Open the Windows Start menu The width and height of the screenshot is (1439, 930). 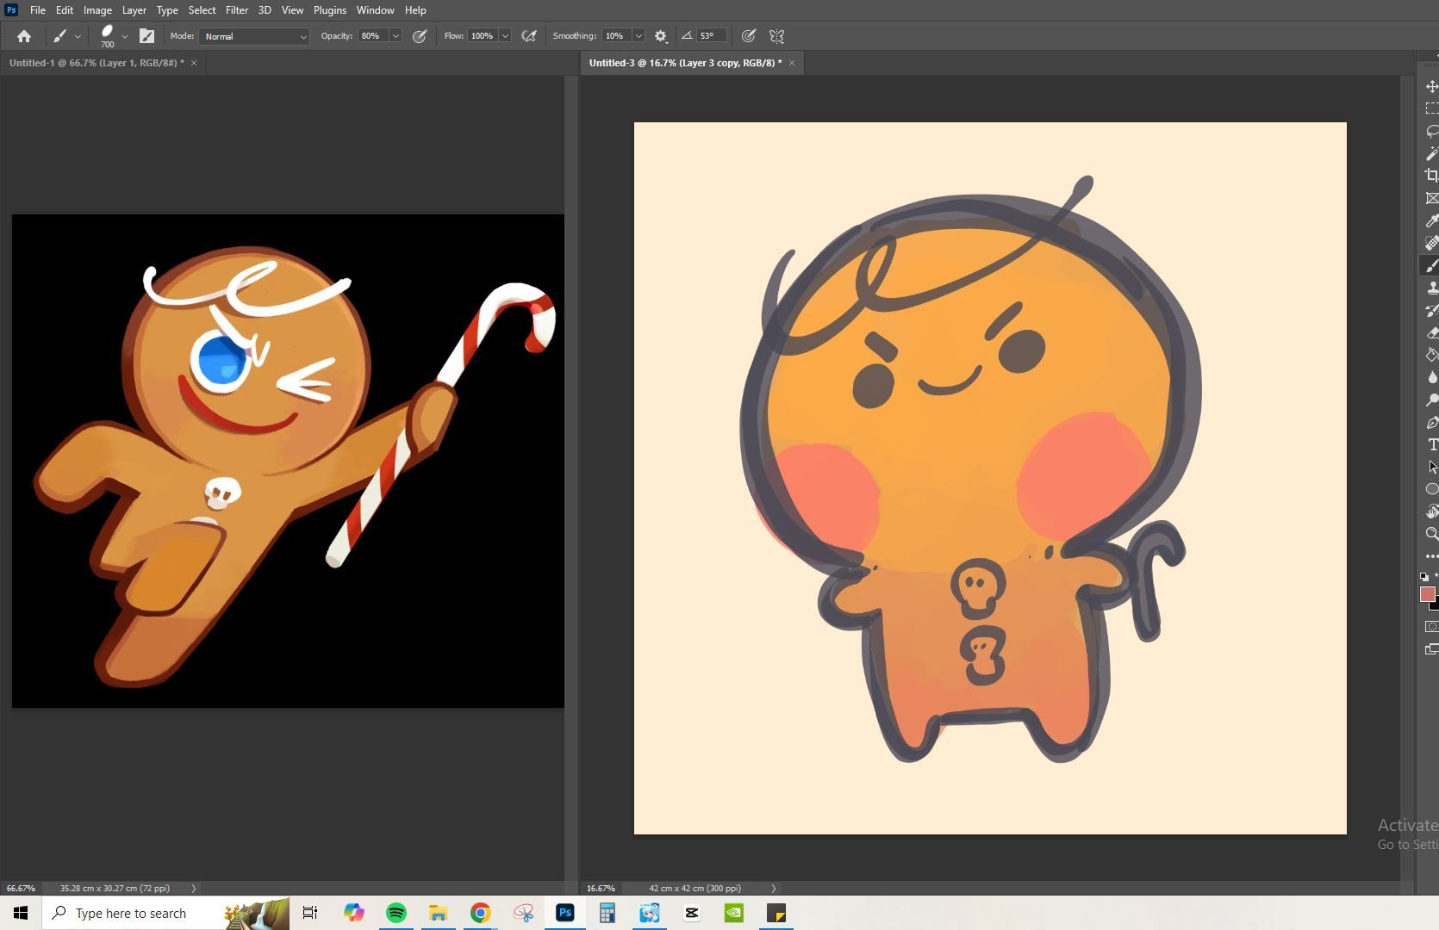tap(21, 913)
